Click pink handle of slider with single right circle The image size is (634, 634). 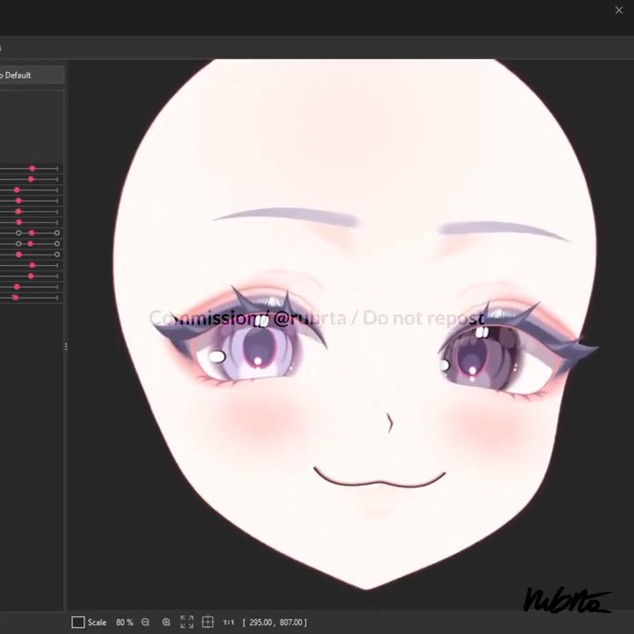tap(18, 254)
